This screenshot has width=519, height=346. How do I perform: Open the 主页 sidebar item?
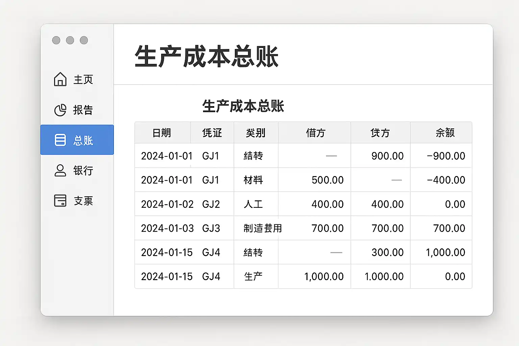[x=83, y=80]
